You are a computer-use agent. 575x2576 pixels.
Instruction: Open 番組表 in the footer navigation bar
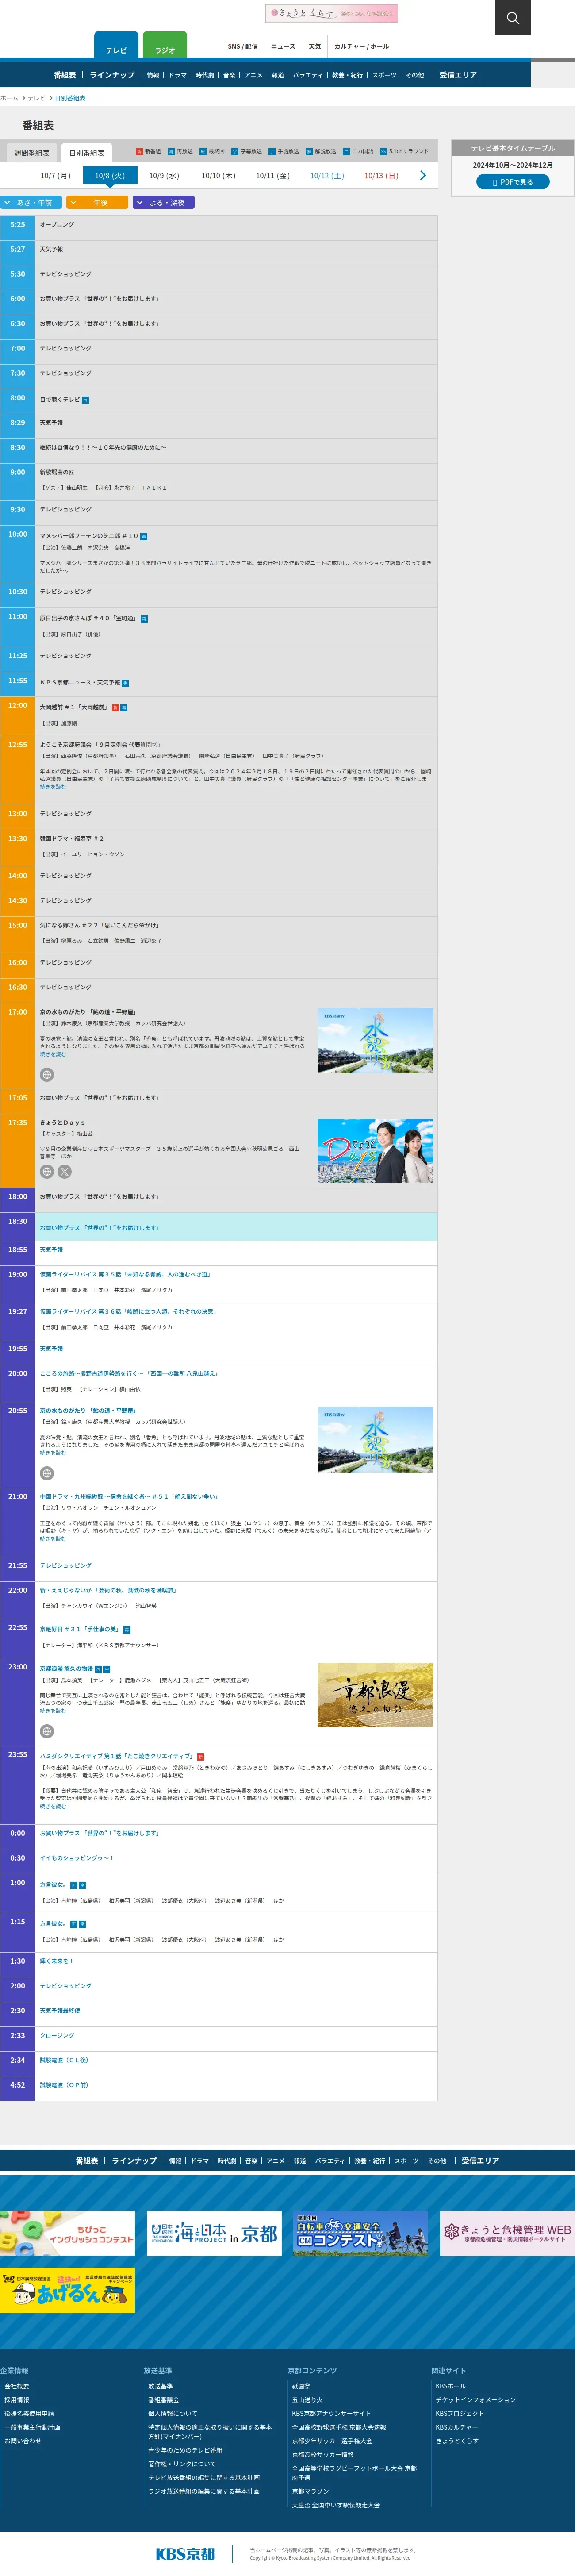click(x=87, y=2160)
